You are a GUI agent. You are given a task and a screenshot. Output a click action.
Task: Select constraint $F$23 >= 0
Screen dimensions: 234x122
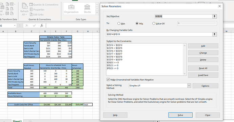(x=113, y=68)
